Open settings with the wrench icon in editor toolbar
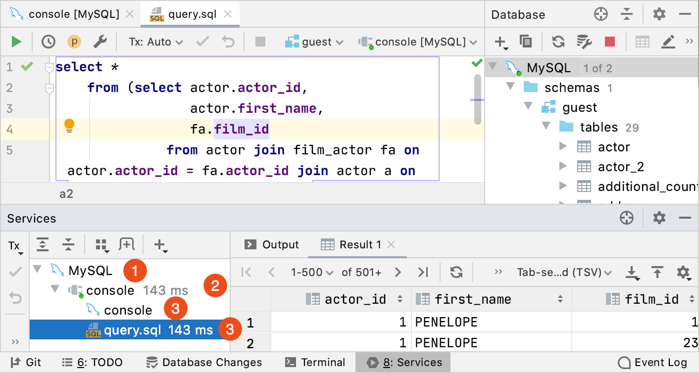699x373 pixels. (x=100, y=42)
